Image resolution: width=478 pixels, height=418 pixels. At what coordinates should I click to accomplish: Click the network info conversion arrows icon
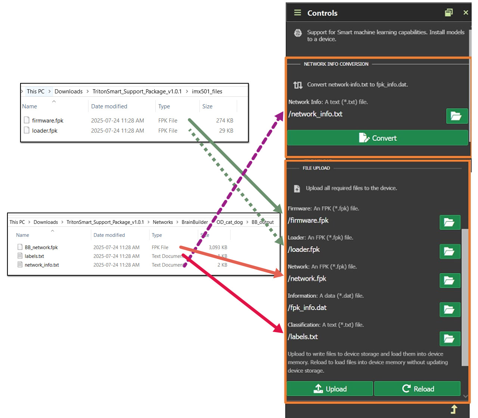pos(298,85)
